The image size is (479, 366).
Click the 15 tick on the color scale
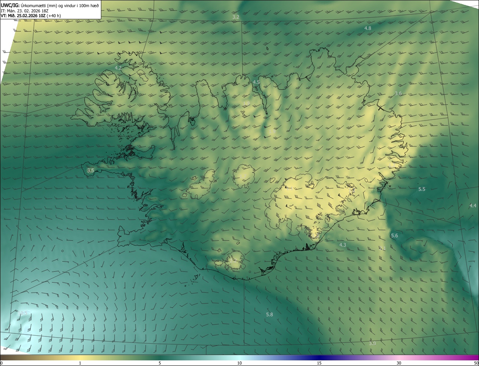point(319,363)
